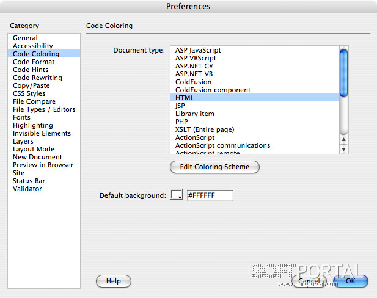Select ASP JavaScript document type

pyautogui.click(x=198, y=50)
